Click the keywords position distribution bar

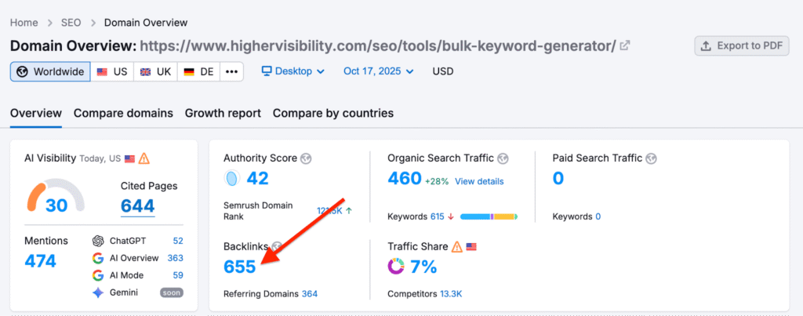coord(489,216)
